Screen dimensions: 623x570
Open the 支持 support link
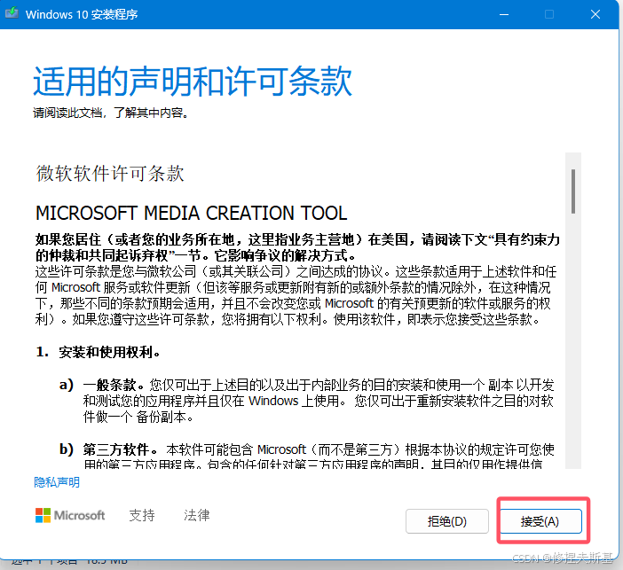click(x=142, y=515)
